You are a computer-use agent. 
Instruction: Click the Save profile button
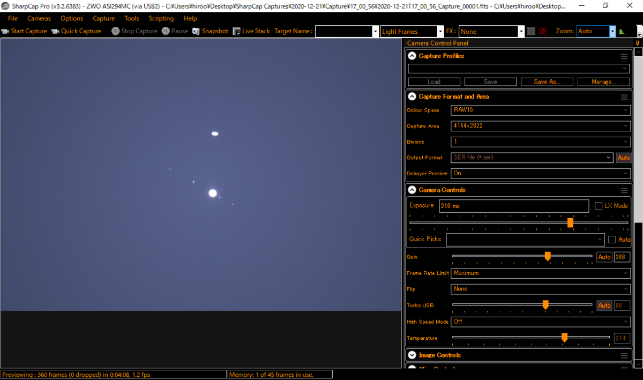490,82
